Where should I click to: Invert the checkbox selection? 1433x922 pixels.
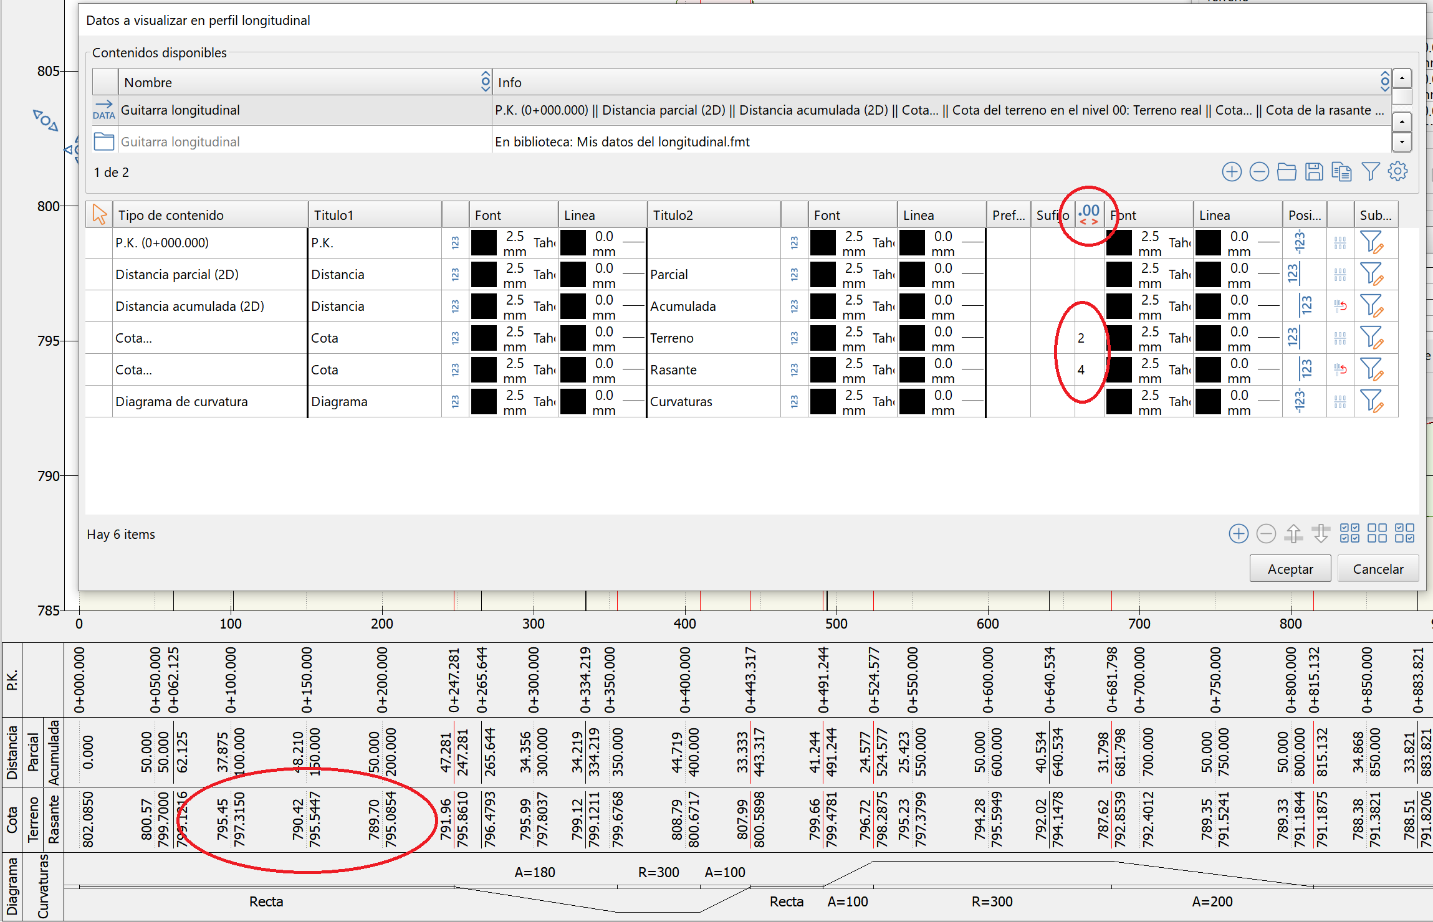[1406, 534]
